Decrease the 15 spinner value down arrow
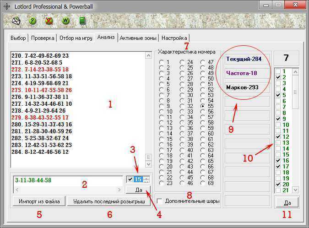The width and height of the screenshot is (309, 228). pos(146,181)
